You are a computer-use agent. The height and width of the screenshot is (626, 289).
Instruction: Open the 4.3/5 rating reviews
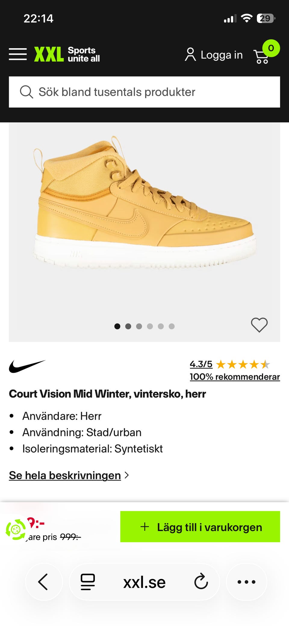(201, 364)
